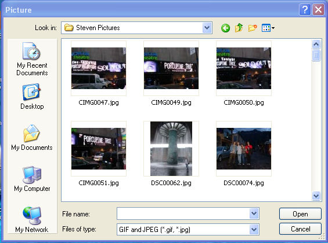Create a new folder
Viewport: 328px width, 243px height.
click(x=253, y=28)
